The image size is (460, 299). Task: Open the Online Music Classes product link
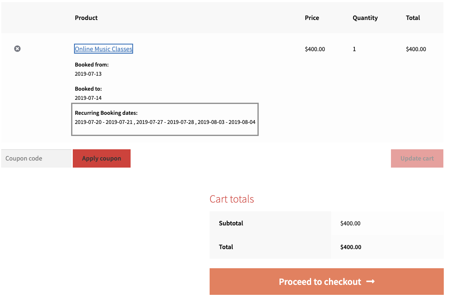(104, 49)
